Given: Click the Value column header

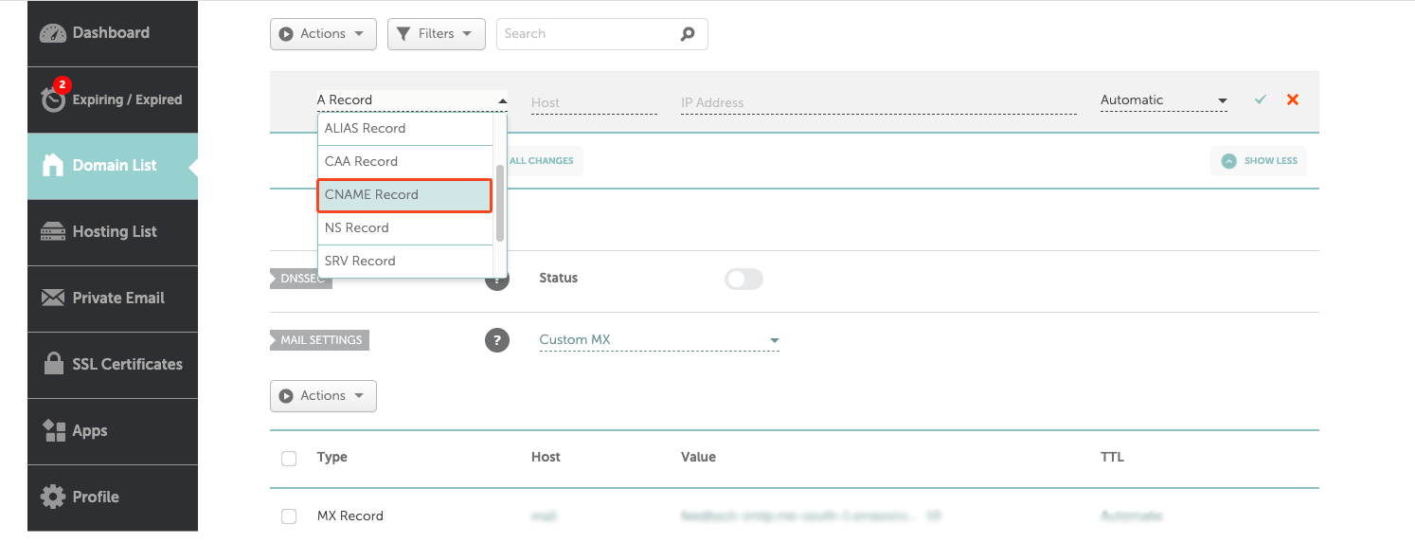Looking at the screenshot, I should [698, 458].
